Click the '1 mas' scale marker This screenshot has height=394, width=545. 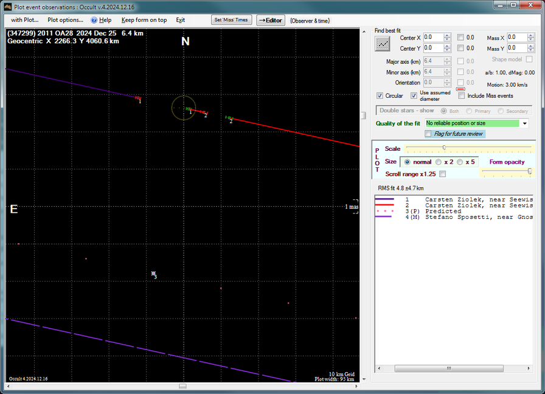point(352,207)
